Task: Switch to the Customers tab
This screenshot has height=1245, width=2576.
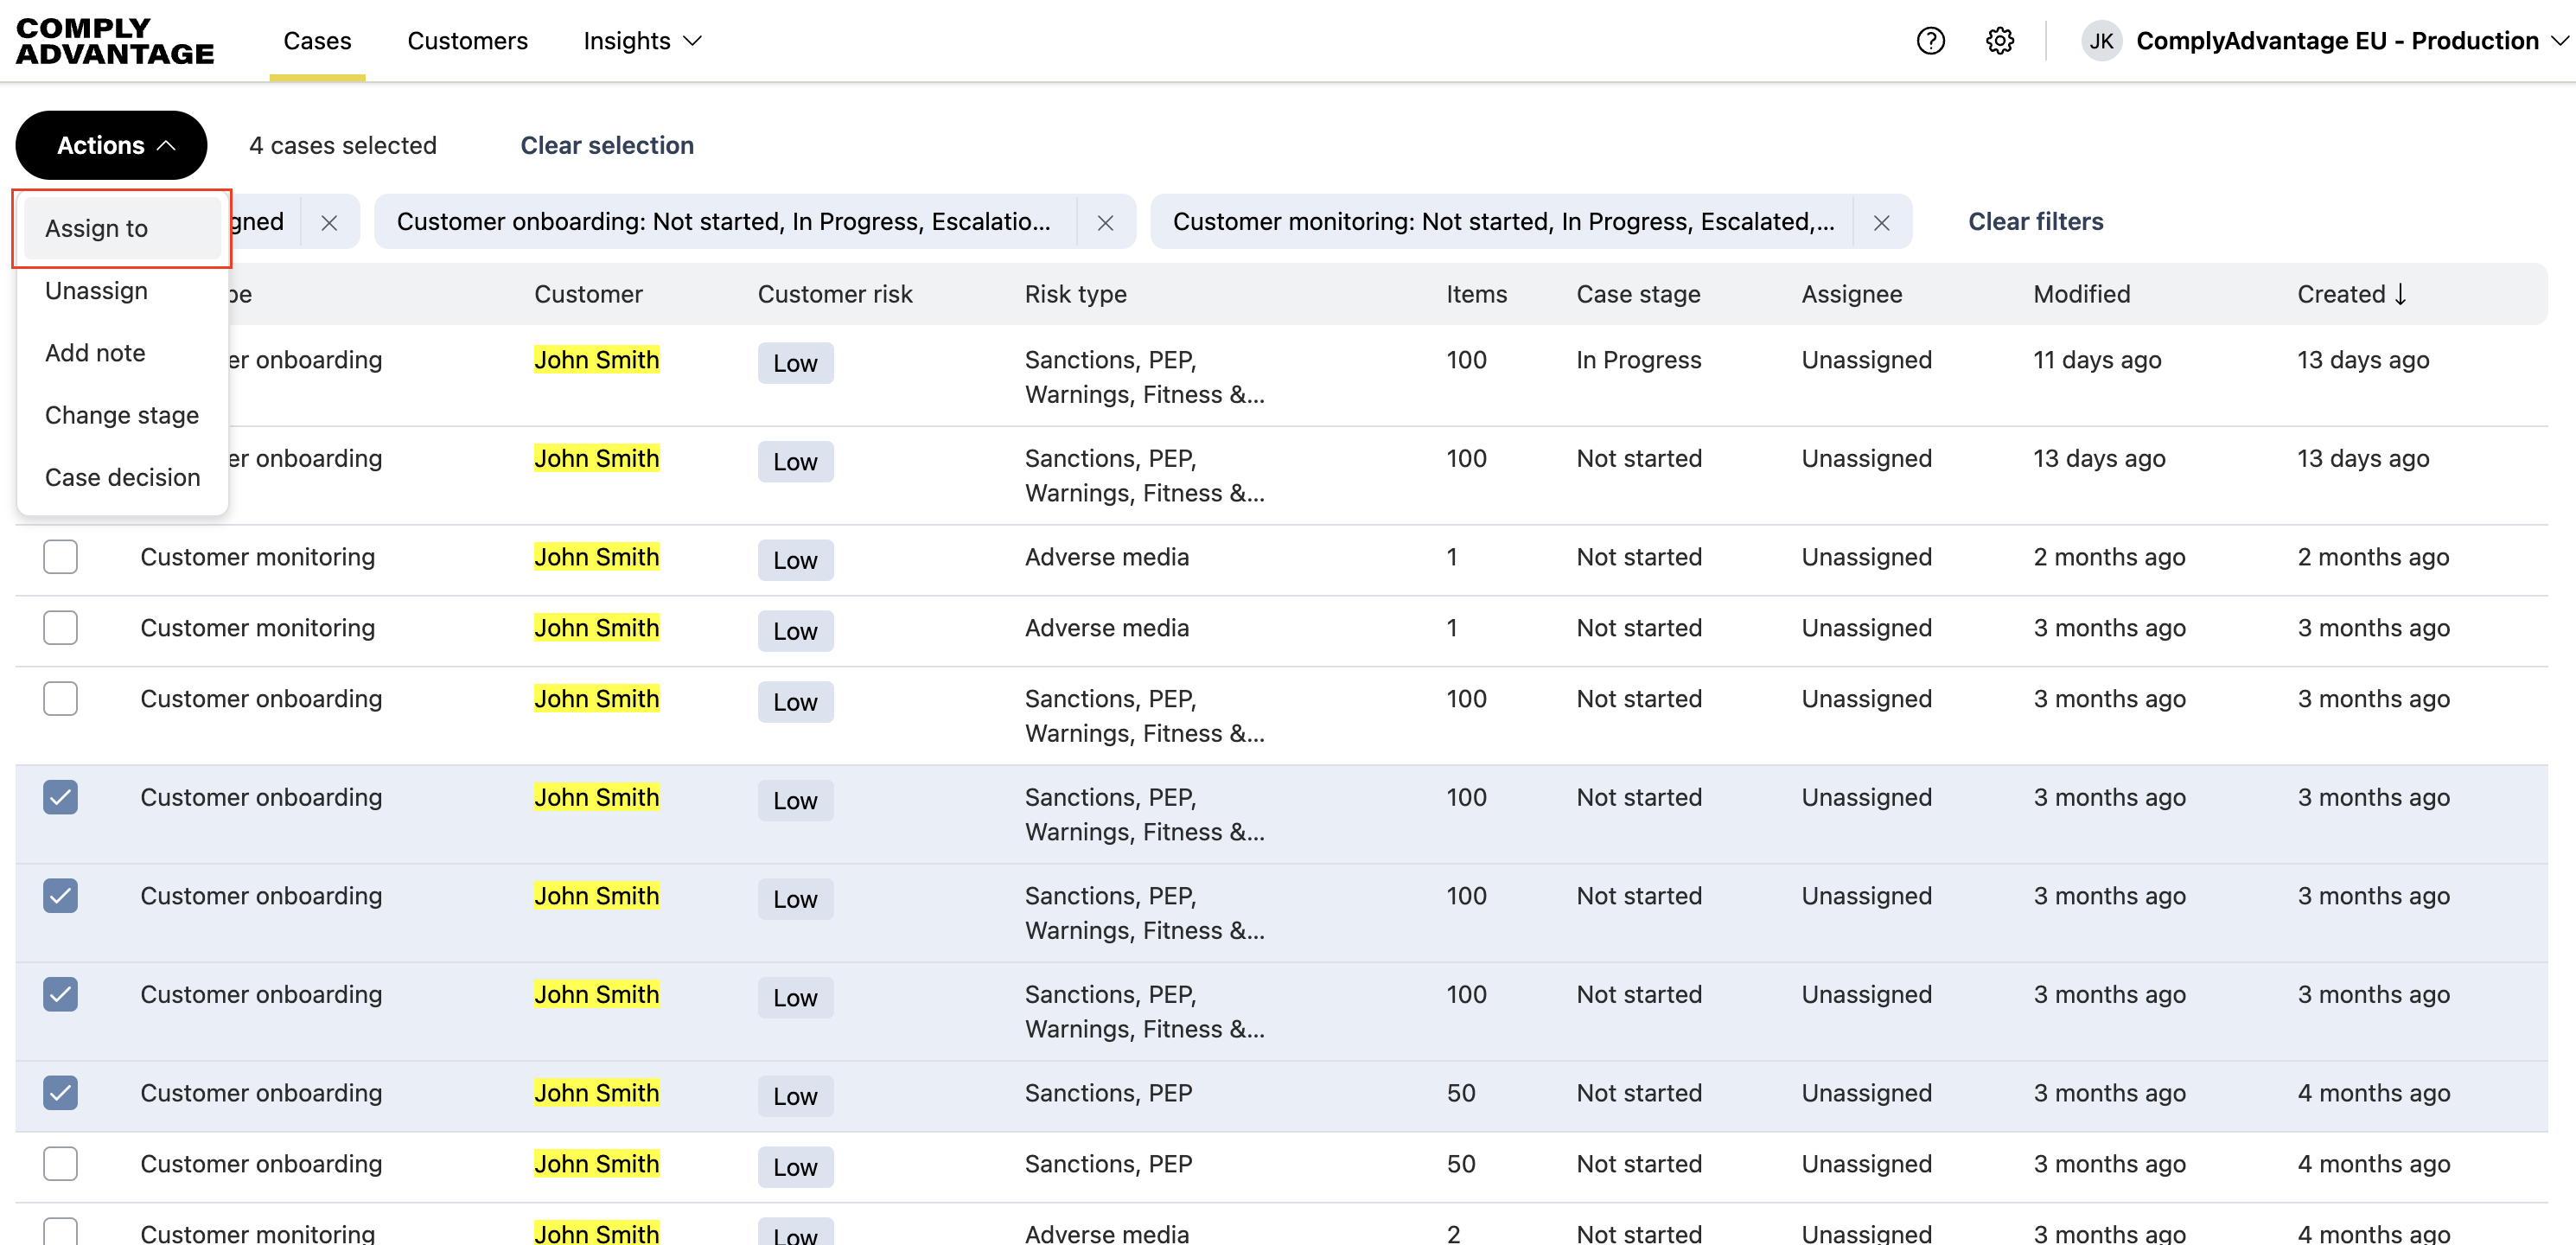Action: click(467, 41)
